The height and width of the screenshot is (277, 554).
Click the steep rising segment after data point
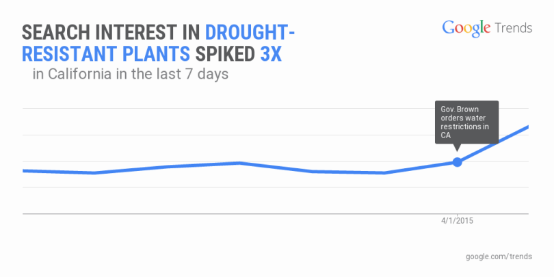[494, 144]
